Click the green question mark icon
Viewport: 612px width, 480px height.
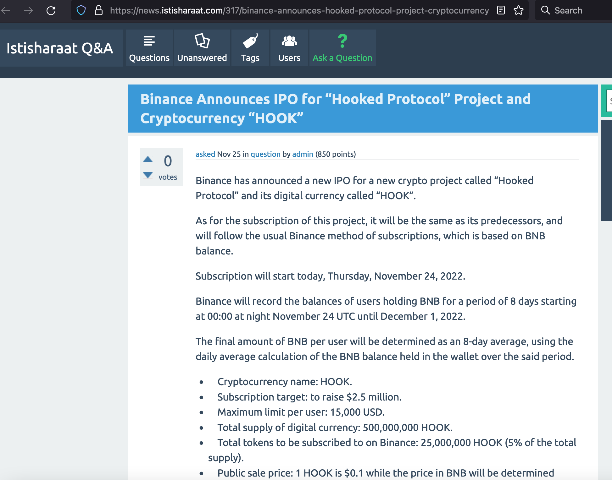tap(342, 41)
